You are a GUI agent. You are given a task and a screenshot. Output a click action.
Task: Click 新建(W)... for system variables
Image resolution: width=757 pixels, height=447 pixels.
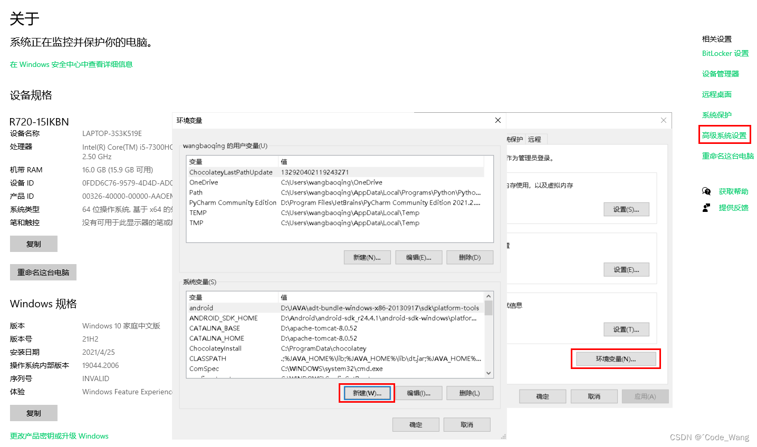[367, 393]
